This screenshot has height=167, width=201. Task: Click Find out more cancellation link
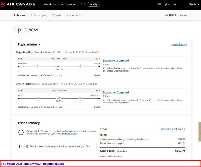pos(70,134)
